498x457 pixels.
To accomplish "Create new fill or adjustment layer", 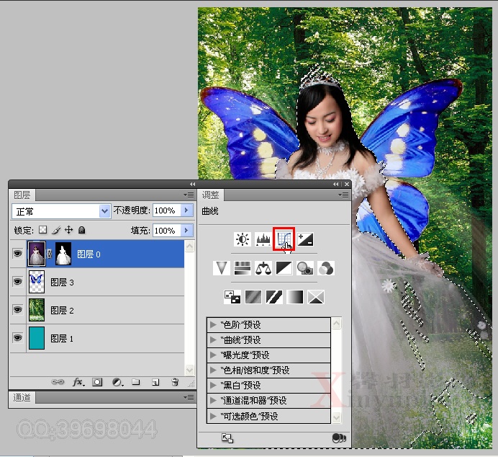I will [x=117, y=381].
